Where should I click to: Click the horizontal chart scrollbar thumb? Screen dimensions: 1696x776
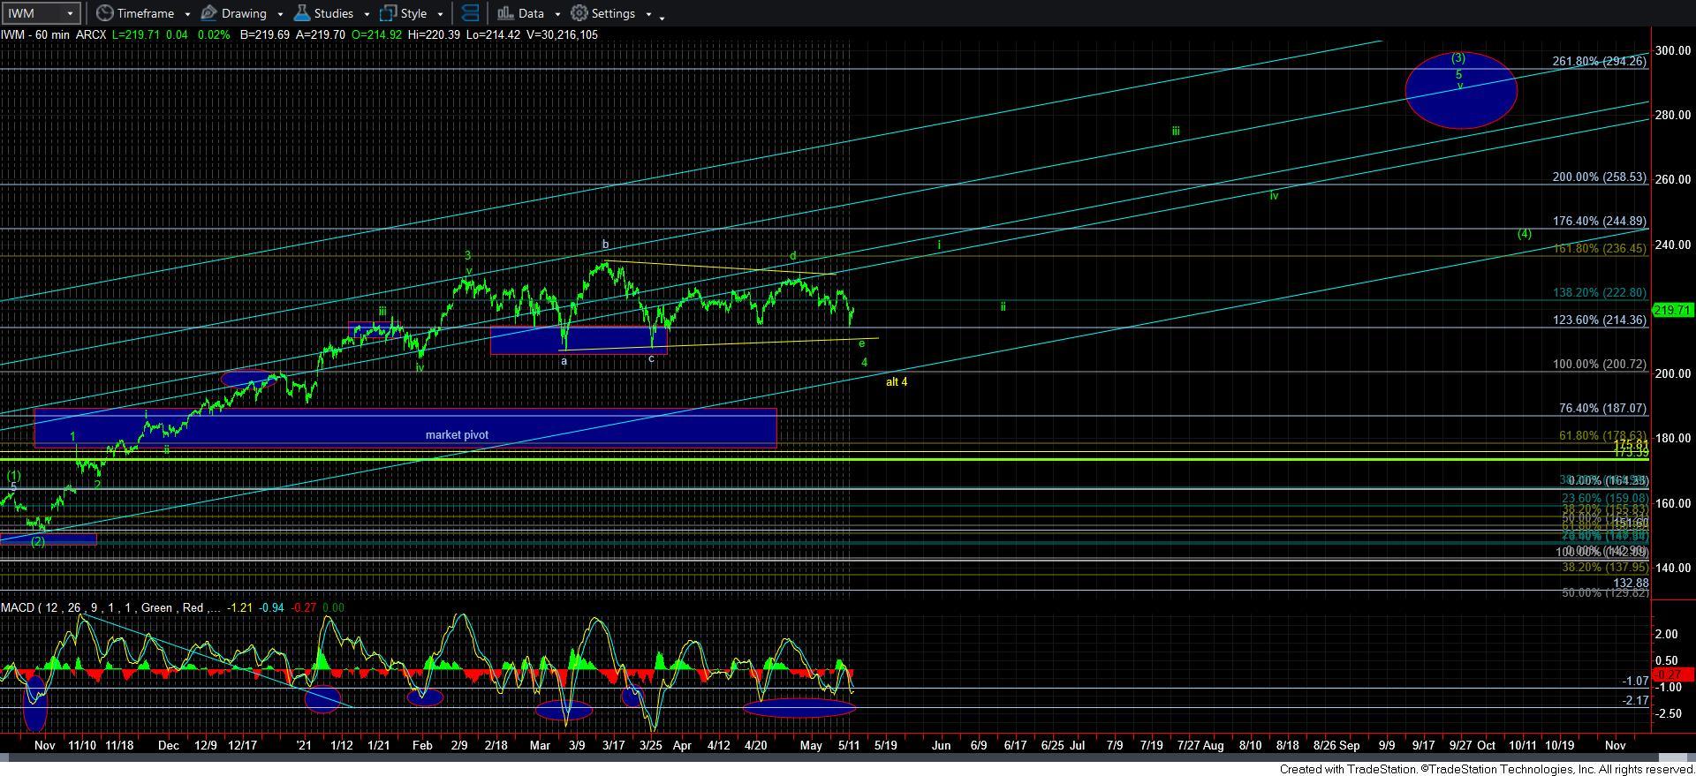click(1673, 757)
